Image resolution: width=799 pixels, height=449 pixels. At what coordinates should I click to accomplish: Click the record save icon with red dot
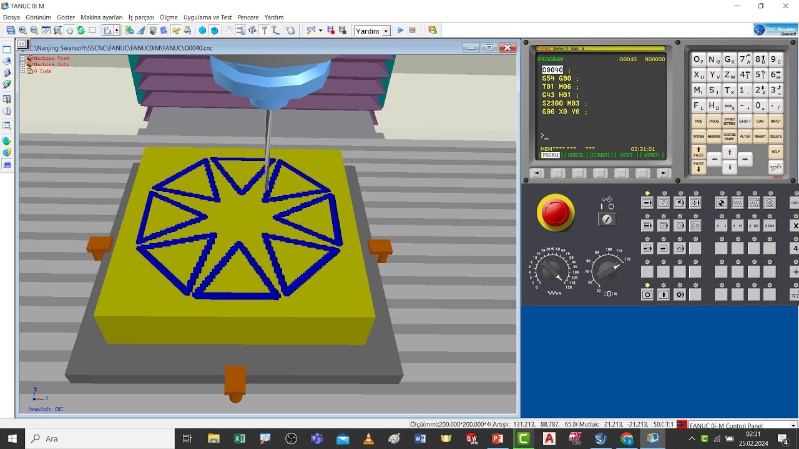tap(331, 31)
